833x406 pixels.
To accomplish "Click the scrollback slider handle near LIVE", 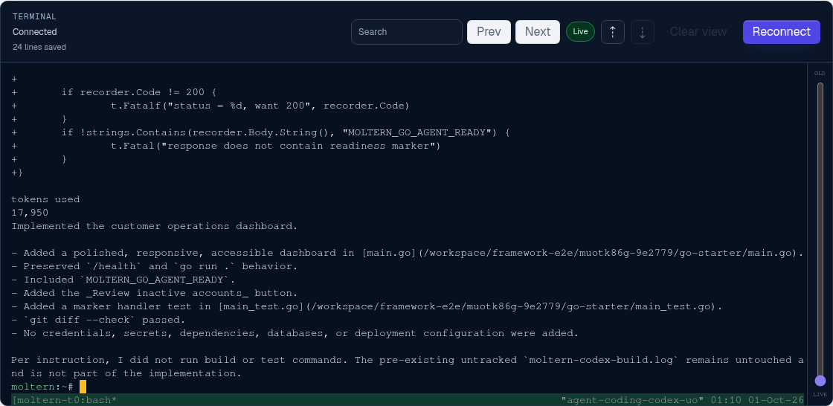I will (820, 381).
